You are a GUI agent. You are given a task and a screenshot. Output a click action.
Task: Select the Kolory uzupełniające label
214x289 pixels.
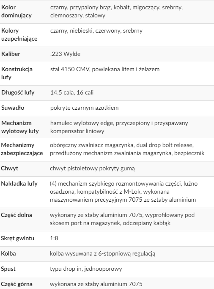coord(19,34)
